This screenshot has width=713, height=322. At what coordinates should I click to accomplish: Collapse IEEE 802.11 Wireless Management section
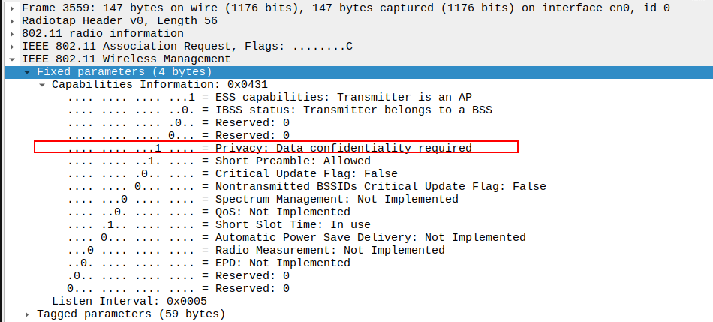click(13, 59)
